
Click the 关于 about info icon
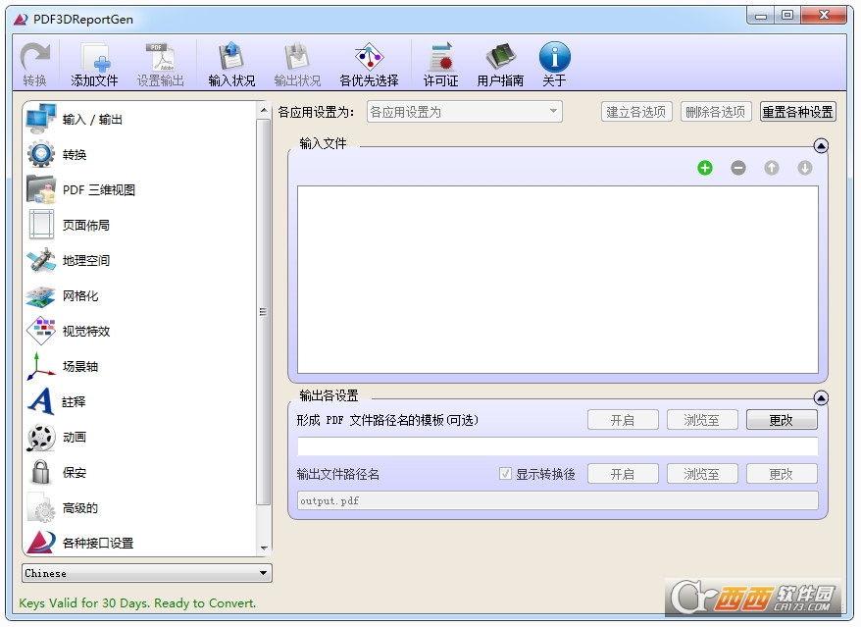coord(555,57)
